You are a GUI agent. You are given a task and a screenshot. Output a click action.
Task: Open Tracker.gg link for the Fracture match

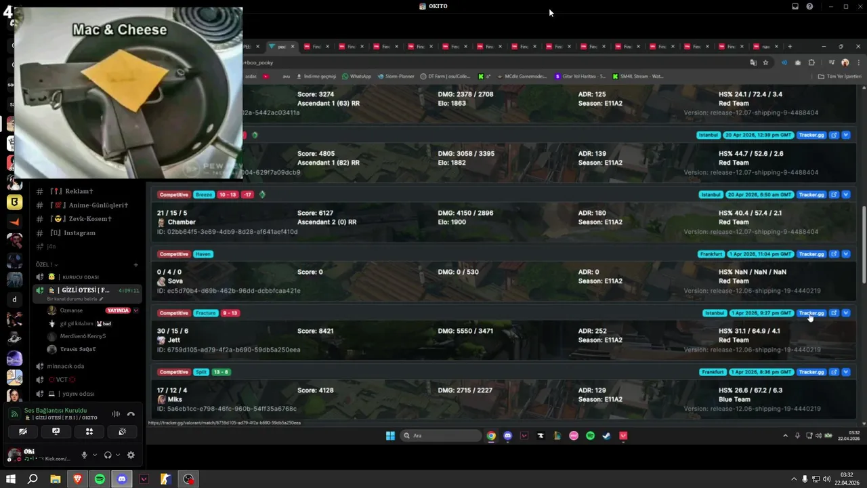click(x=811, y=313)
